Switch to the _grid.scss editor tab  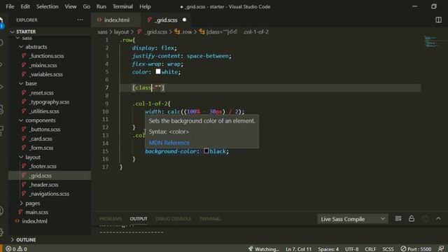[x=167, y=20]
